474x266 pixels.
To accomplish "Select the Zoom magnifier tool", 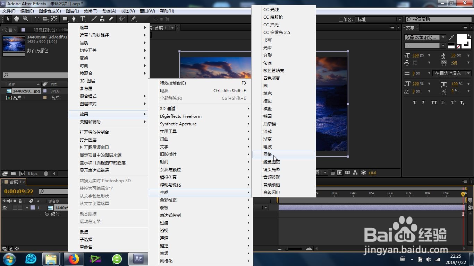I will 26,19.
